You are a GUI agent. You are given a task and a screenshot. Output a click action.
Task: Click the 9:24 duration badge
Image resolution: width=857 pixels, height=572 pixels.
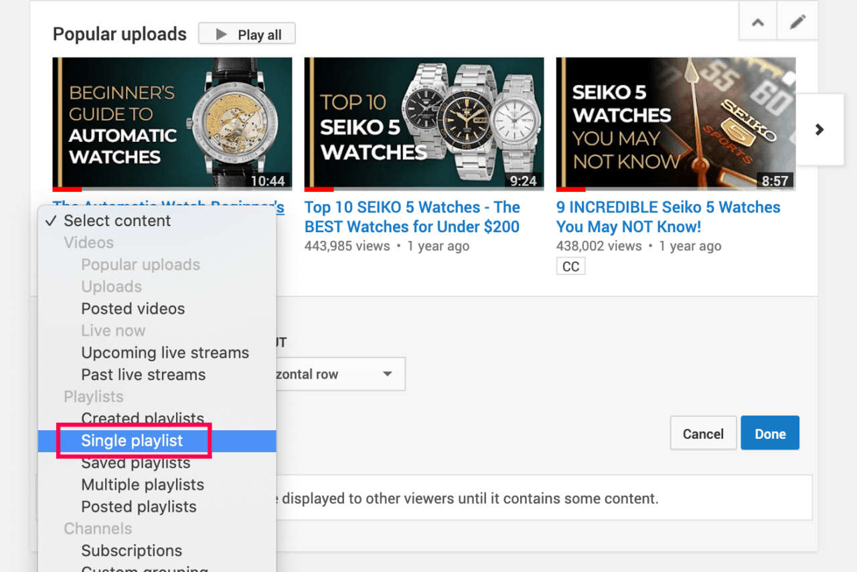(524, 181)
